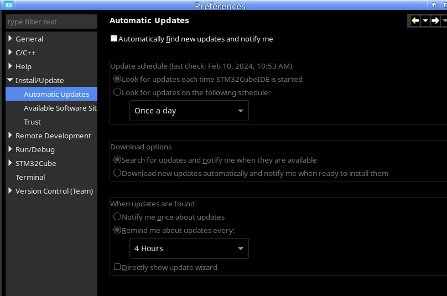Viewport: 447px width, 296px height.
Task: Select Version Control (Team) label
Action: pos(54,191)
